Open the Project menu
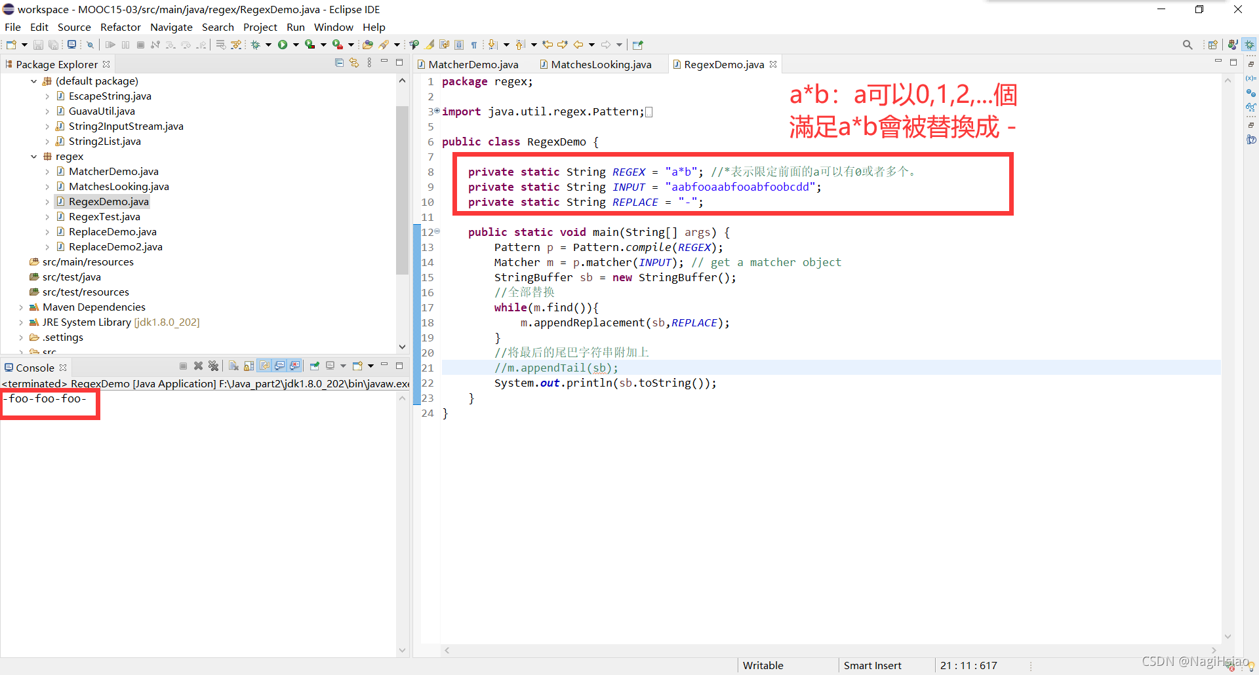Image resolution: width=1259 pixels, height=675 pixels. pos(260,27)
